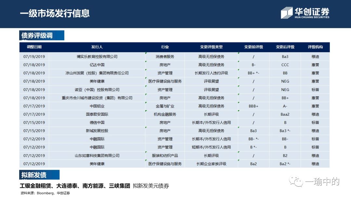This screenshot has width=351, height=197.
Task: Click source line 资料来源：Bloomberg，华创证券
Action: (45, 193)
